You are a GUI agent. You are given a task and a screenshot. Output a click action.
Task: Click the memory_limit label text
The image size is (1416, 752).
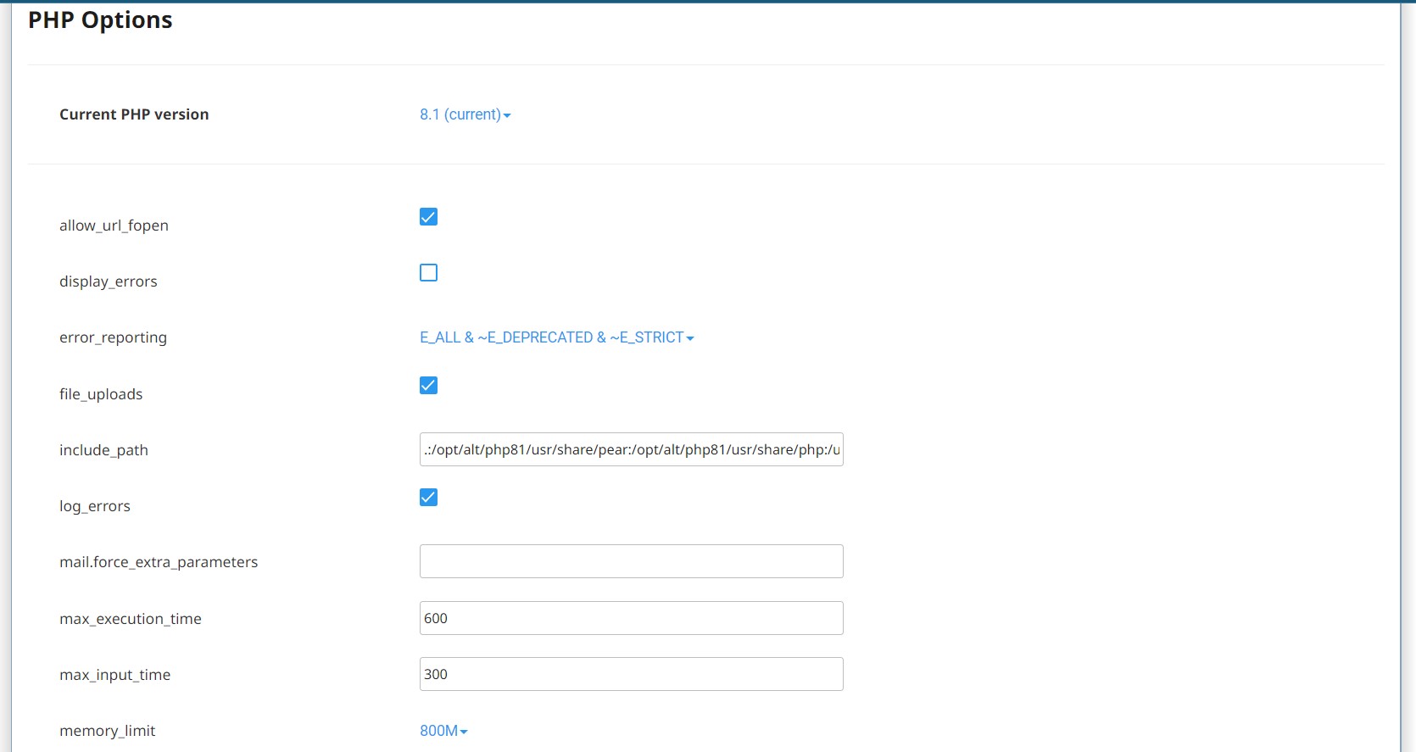107,731
